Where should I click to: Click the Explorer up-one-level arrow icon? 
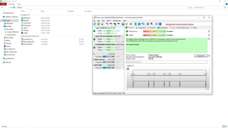tap(11, 7)
